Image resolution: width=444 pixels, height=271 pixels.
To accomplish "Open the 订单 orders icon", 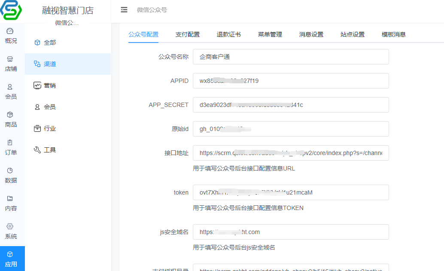I will pyautogui.click(x=10, y=143).
